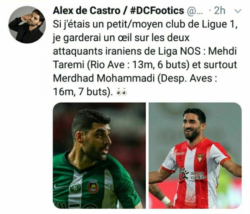
Task: Open the left photo of the green-shirt player
Action: [x=99, y=156]
